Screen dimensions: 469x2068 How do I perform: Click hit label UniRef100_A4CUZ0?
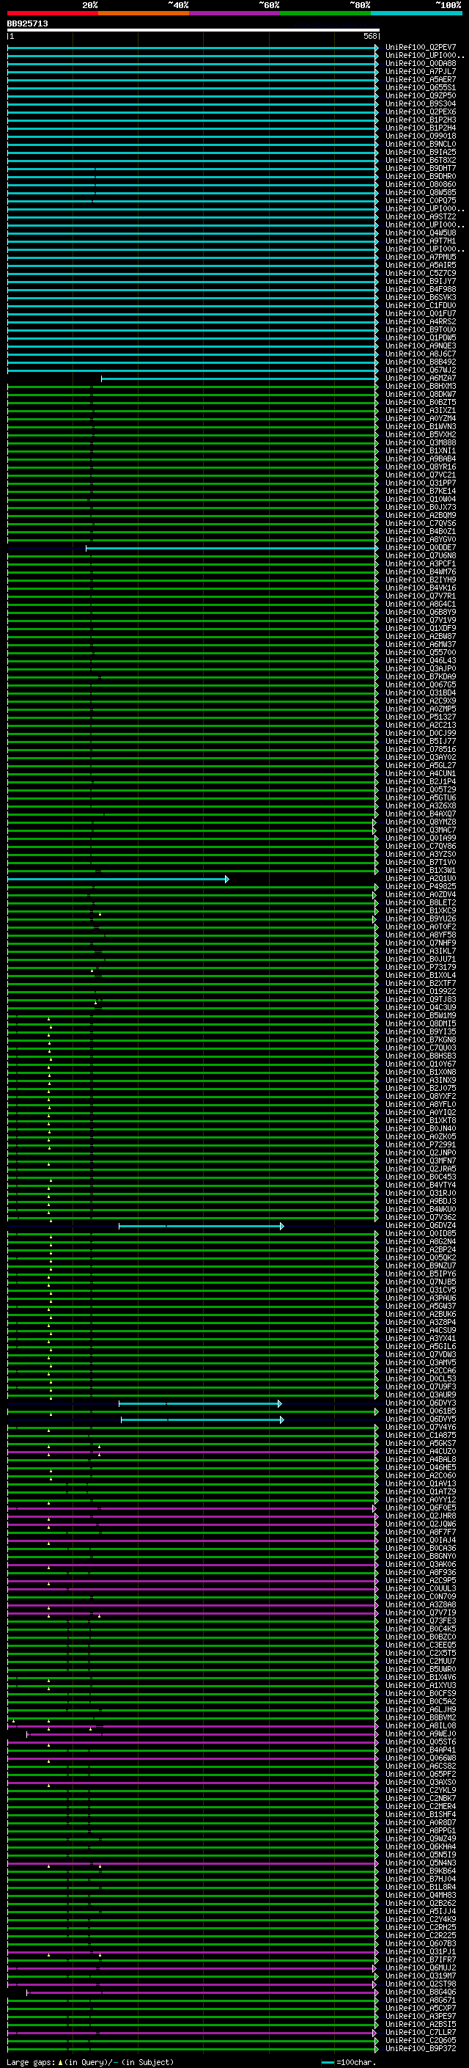[420, 1452]
